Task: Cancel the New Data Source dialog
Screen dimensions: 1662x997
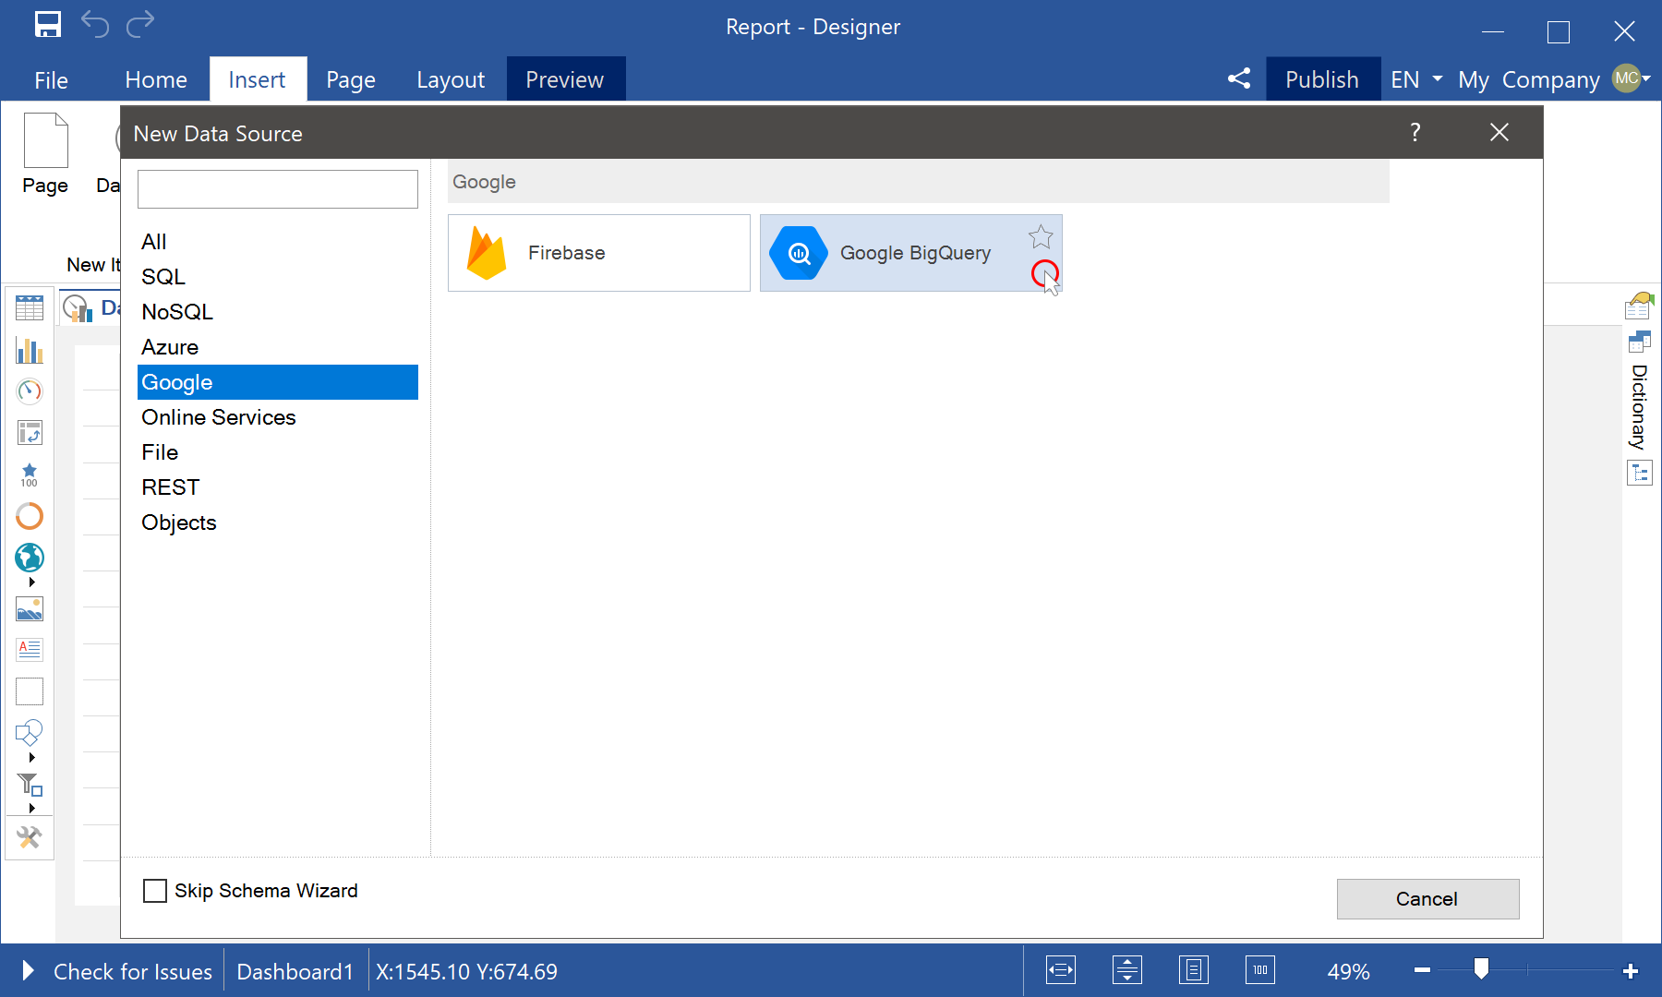Action: (1427, 898)
